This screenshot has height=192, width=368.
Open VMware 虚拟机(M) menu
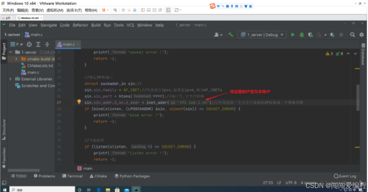pyautogui.click(x=55, y=10)
